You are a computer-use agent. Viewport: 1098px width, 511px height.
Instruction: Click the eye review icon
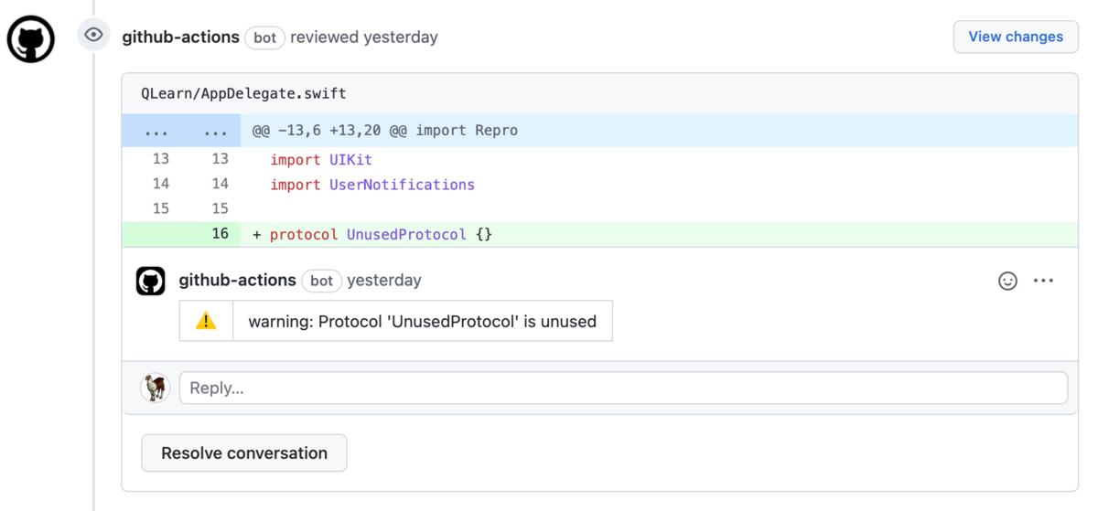click(x=93, y=36)
